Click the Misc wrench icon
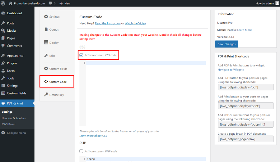 click(46, 56)
